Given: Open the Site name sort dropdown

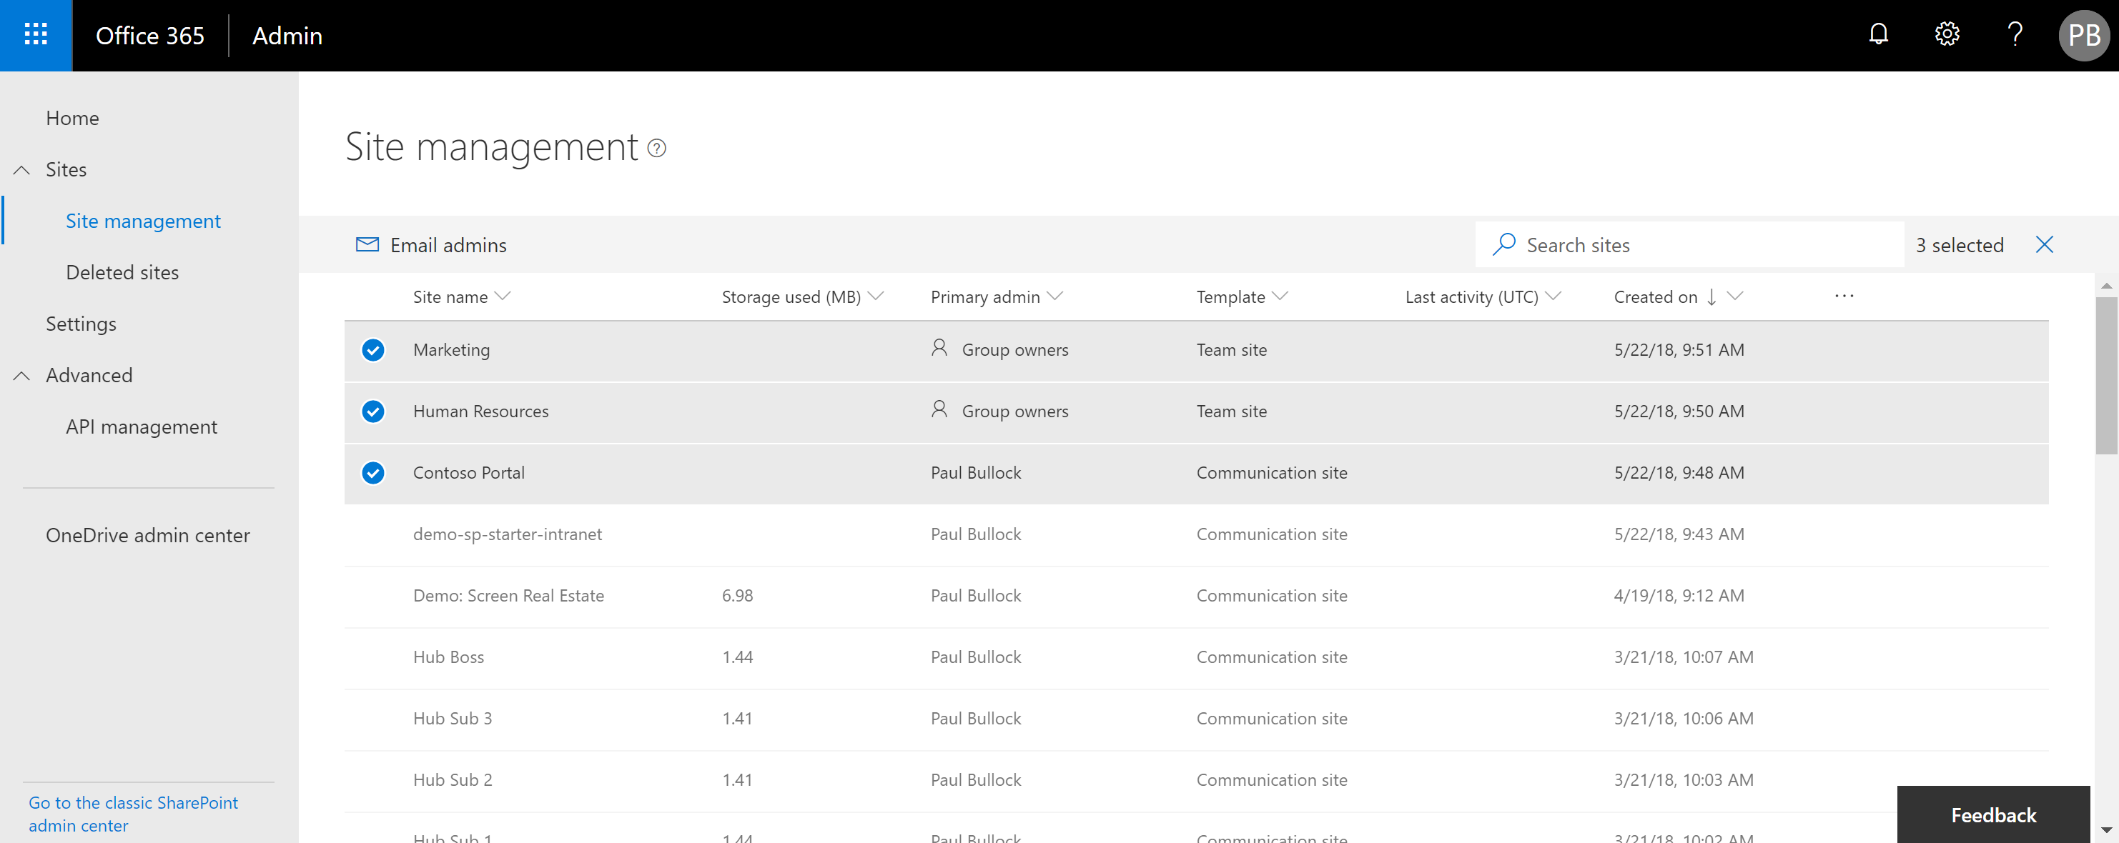Looking at the screenshot, I should (x=504, y=296).
